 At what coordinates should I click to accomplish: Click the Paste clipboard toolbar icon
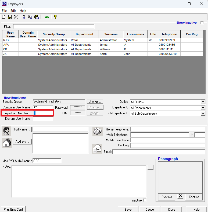pos(36,17)
